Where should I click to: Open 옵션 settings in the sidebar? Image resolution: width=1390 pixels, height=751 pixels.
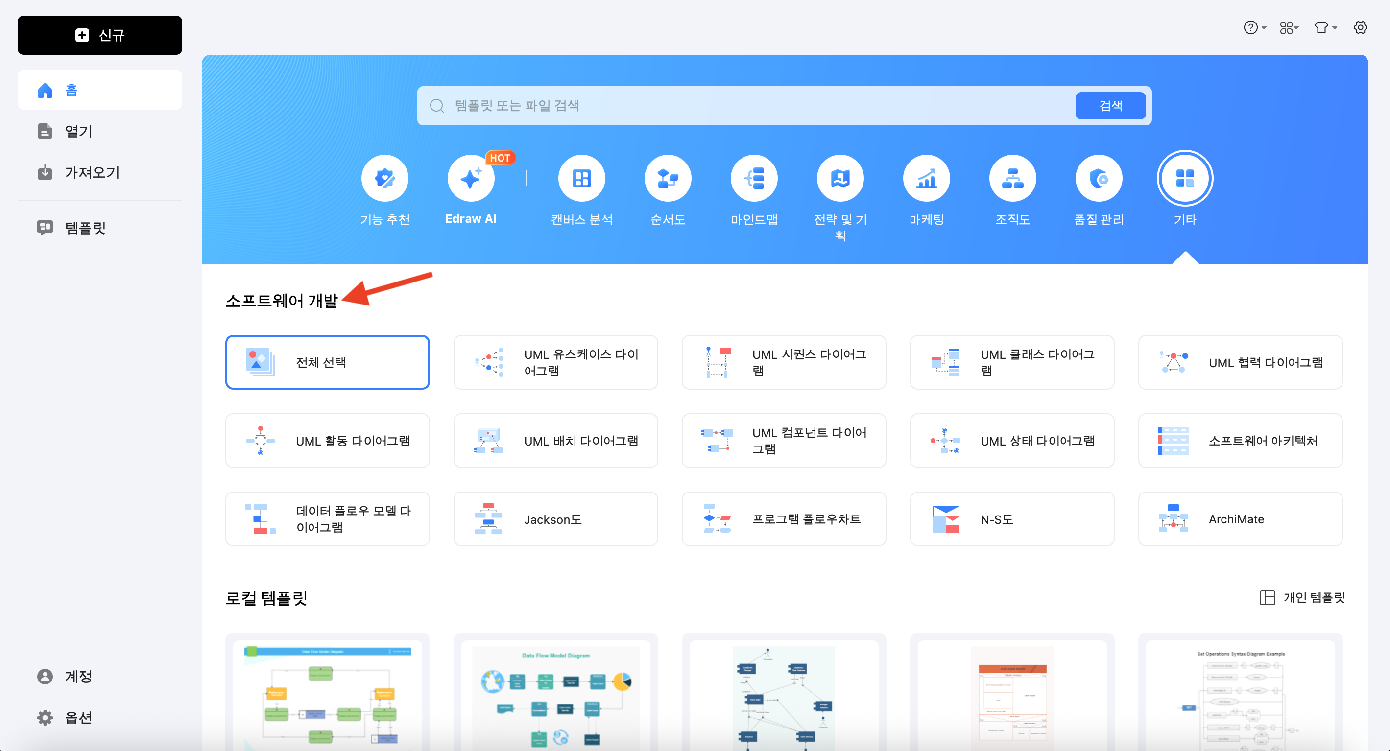click(100, 717)
